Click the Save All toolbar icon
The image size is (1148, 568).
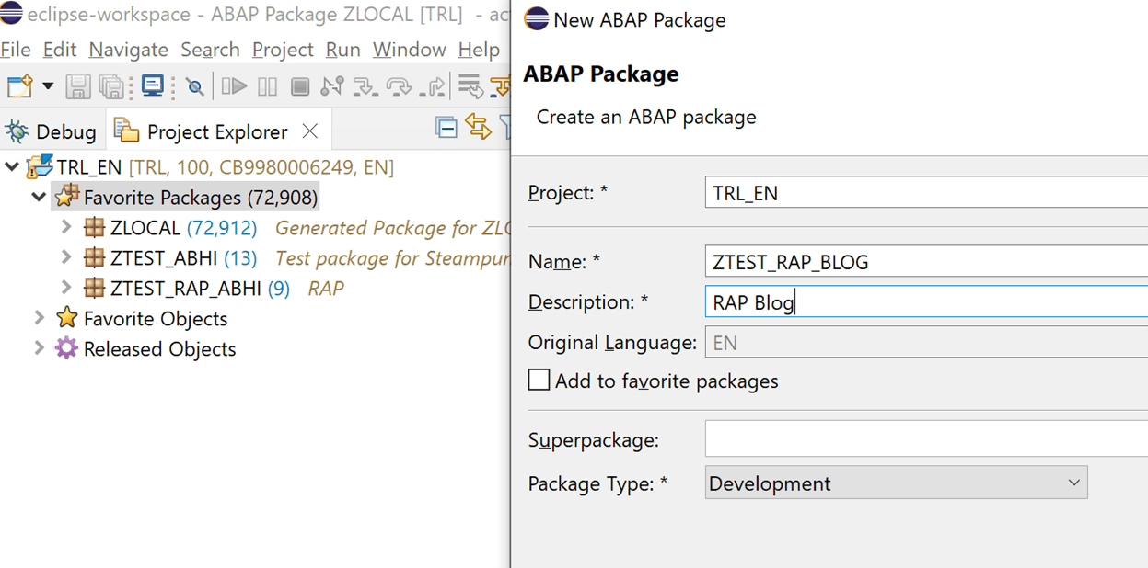point(111,86)
